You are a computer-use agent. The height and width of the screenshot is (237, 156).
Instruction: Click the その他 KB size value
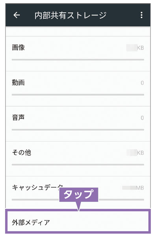click(x=135, y=153)
